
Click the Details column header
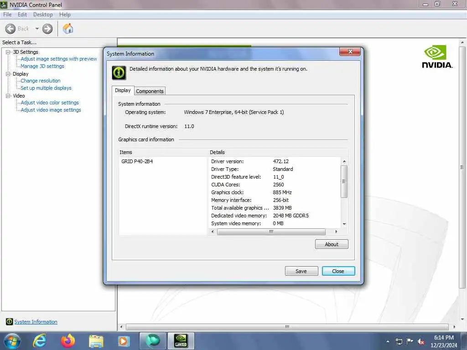tap(278, 152)
